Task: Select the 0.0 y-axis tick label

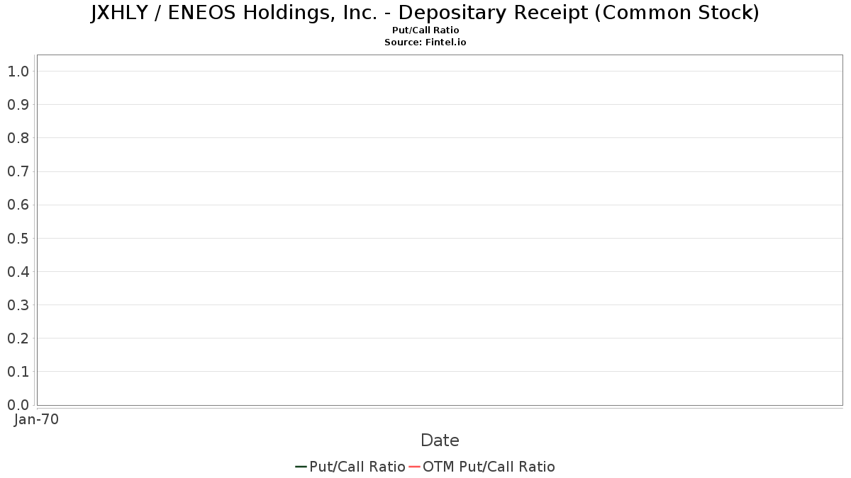Action: (18, 405)
